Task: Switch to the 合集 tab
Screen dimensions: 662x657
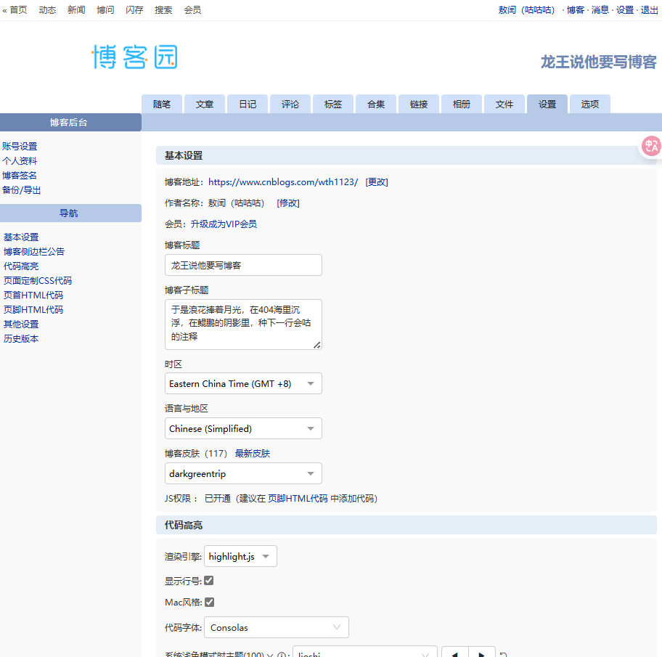Action: click(376, 104)
